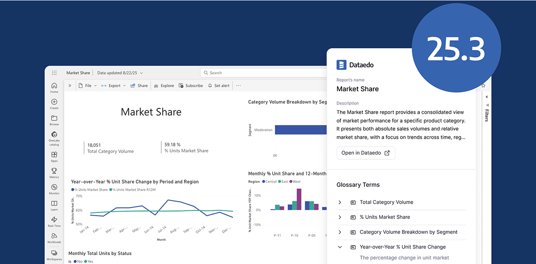Viewport: 536px width, 264px height.
Task: Click the Market Share report title tab
Action: [x=78, y=73]
